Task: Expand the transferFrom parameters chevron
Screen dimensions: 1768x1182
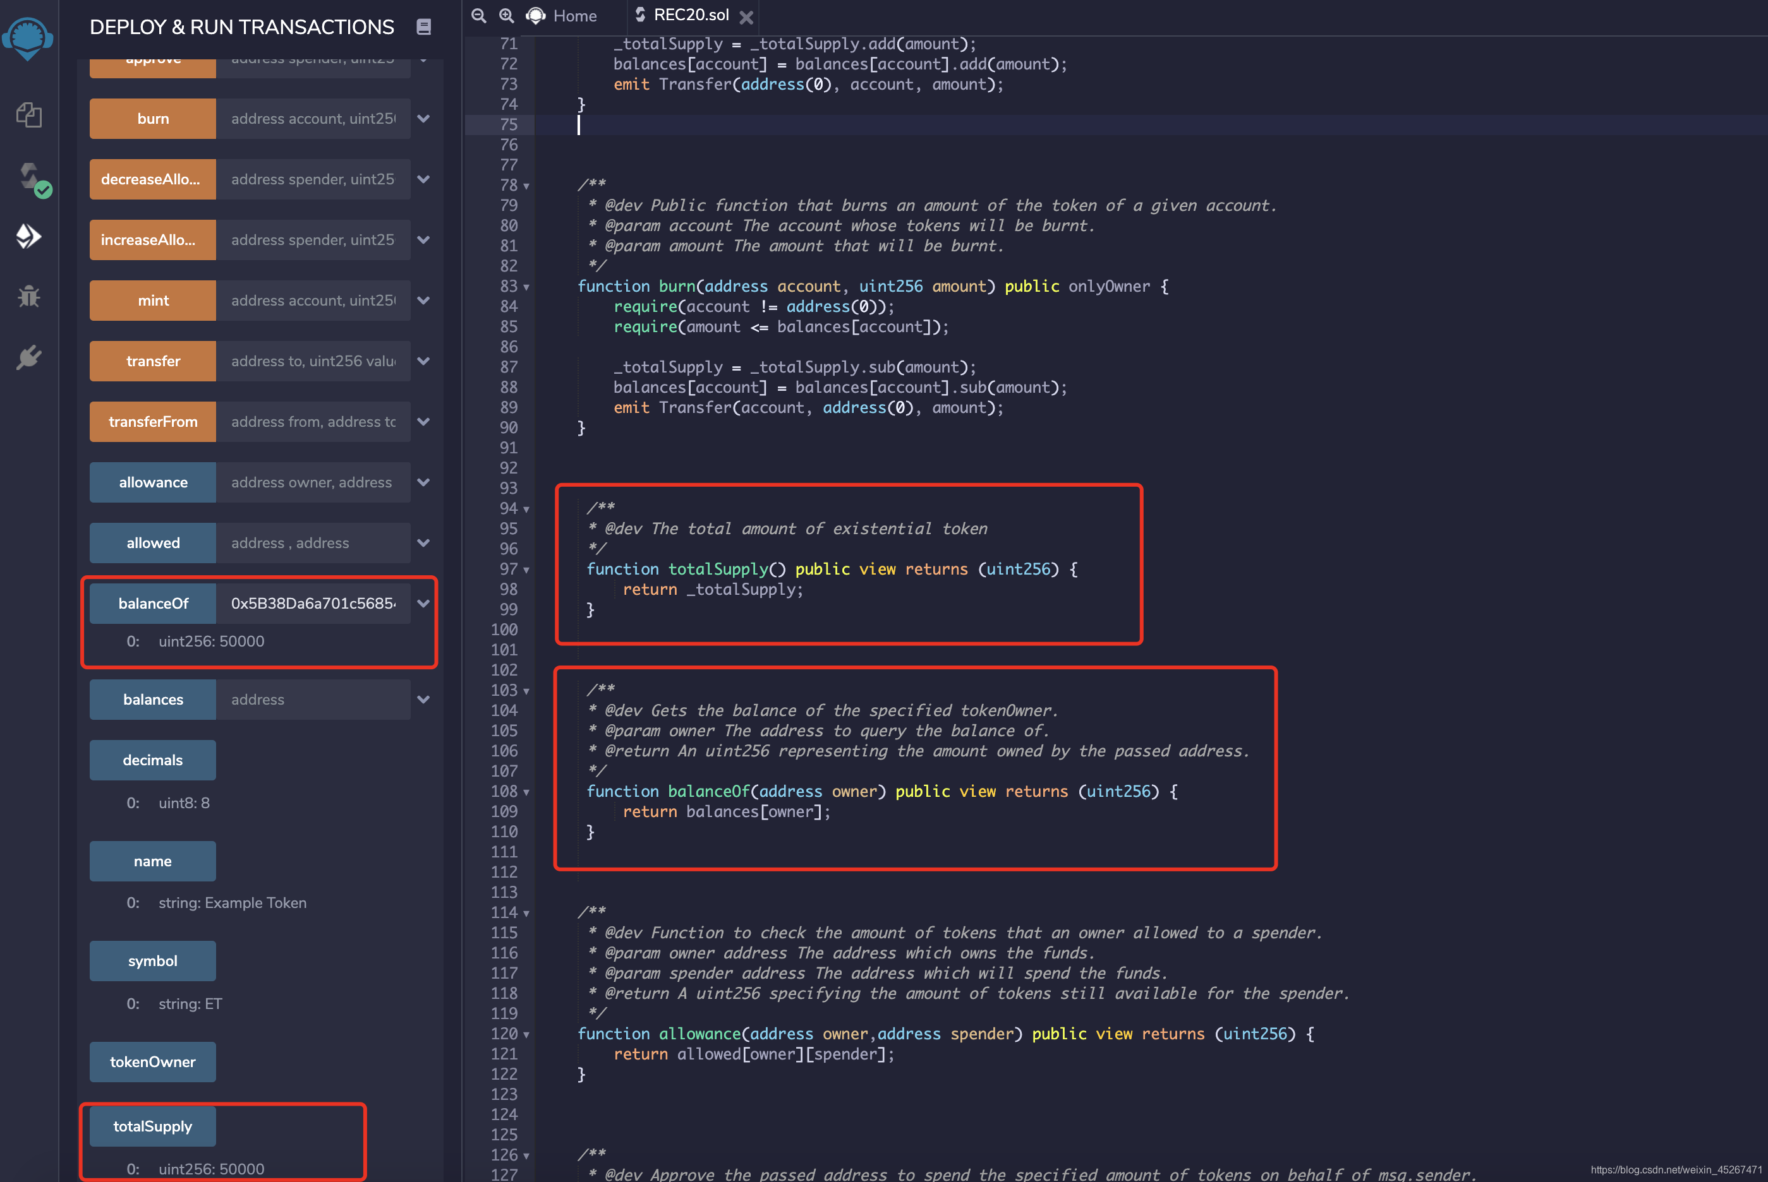Action: (x=424, y=421)
